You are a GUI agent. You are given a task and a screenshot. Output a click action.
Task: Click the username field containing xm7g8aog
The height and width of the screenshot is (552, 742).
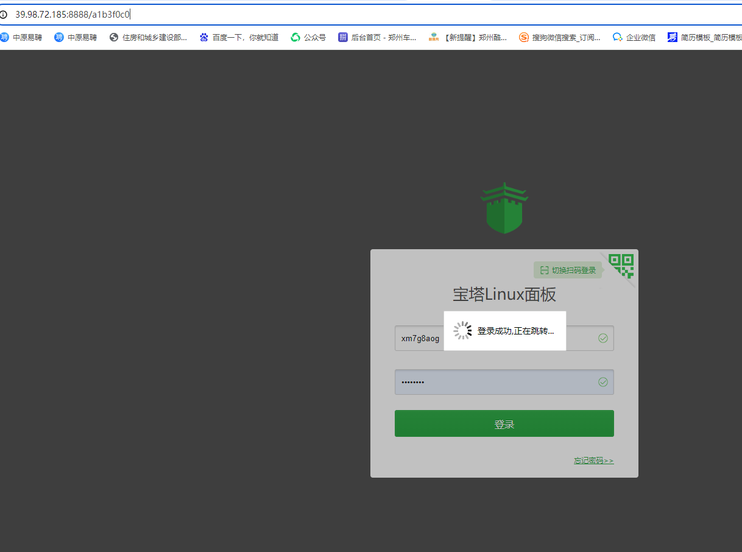click(504, 338)
